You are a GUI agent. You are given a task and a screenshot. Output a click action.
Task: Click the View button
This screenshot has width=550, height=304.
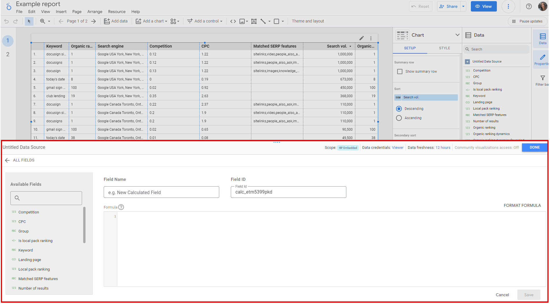point(484,6)
